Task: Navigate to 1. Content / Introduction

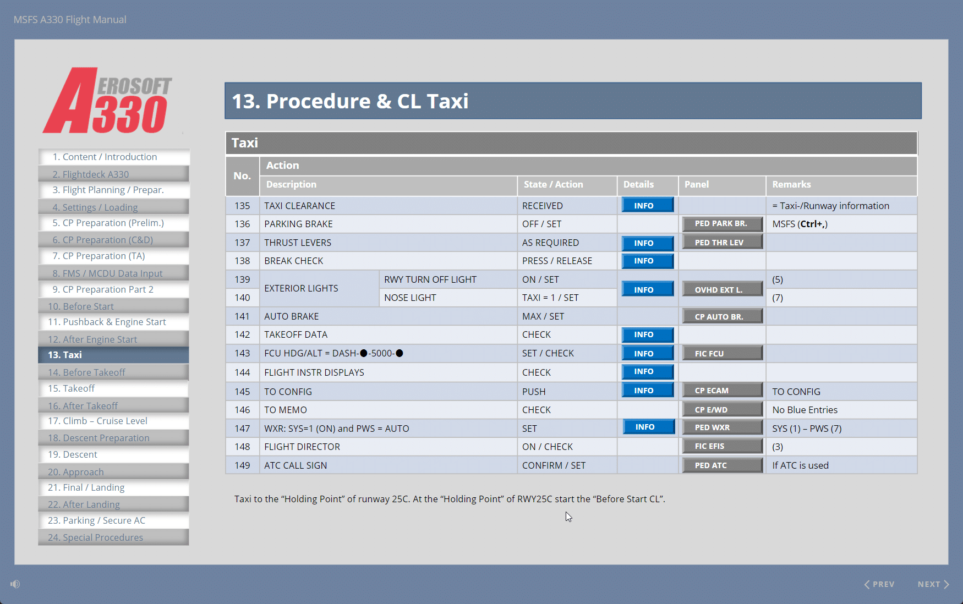Action: tap(113, 157)
